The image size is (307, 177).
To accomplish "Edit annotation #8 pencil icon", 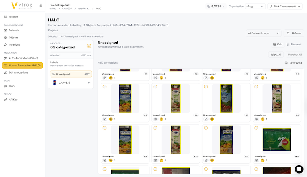I will click(256, 119).
